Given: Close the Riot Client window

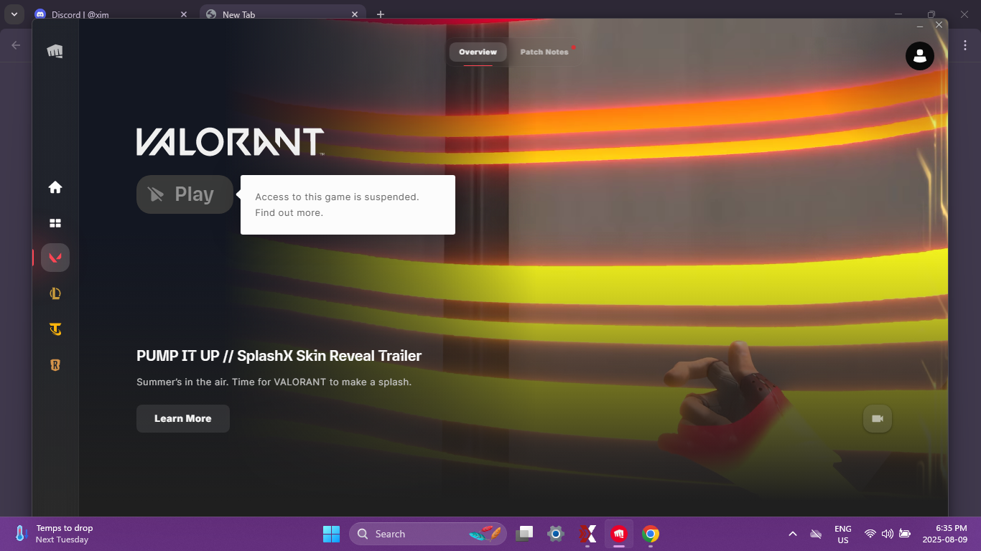Looking at the screenshot, I should (x=939, y=25).
